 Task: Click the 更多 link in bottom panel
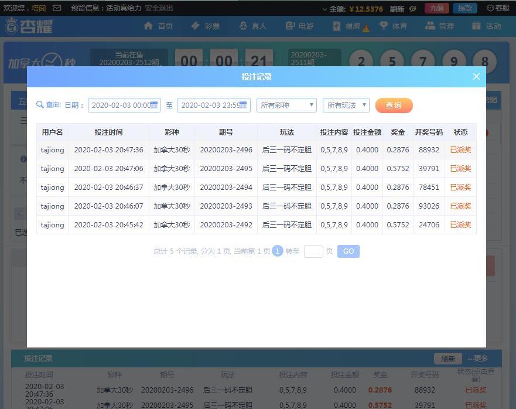478,358
